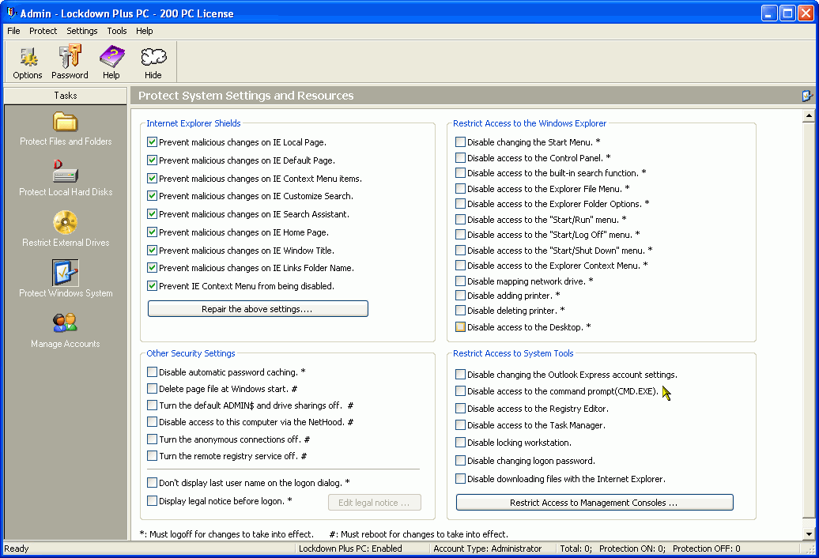Check Disable mapping network drive
Screen dimensions: 819x558
(460, 281)
